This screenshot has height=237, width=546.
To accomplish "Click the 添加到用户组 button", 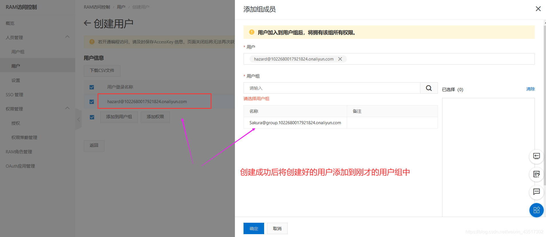I will [119, 117].
